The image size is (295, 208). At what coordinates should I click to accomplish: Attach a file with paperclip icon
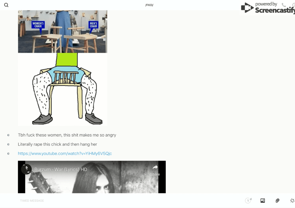[277, 201]
